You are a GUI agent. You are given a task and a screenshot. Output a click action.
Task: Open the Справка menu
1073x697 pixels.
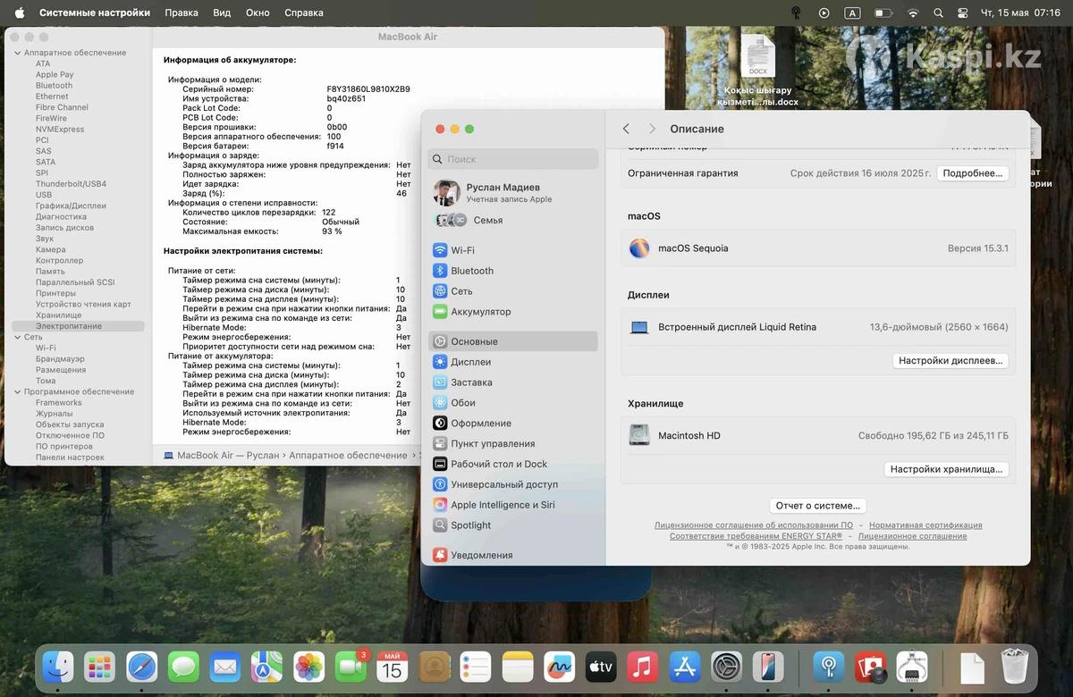(304, 13)
